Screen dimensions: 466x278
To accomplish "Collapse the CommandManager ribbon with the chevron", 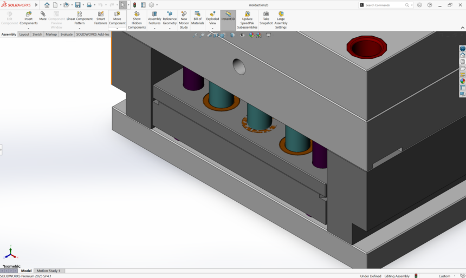I will coord(462,28).
